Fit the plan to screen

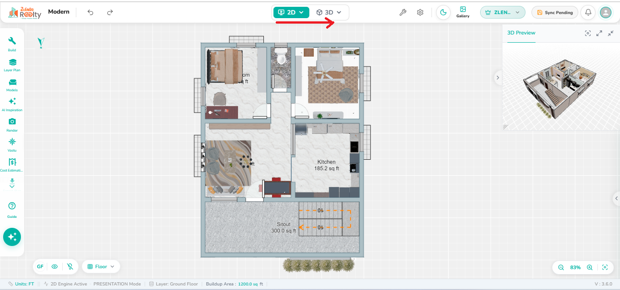605,267
